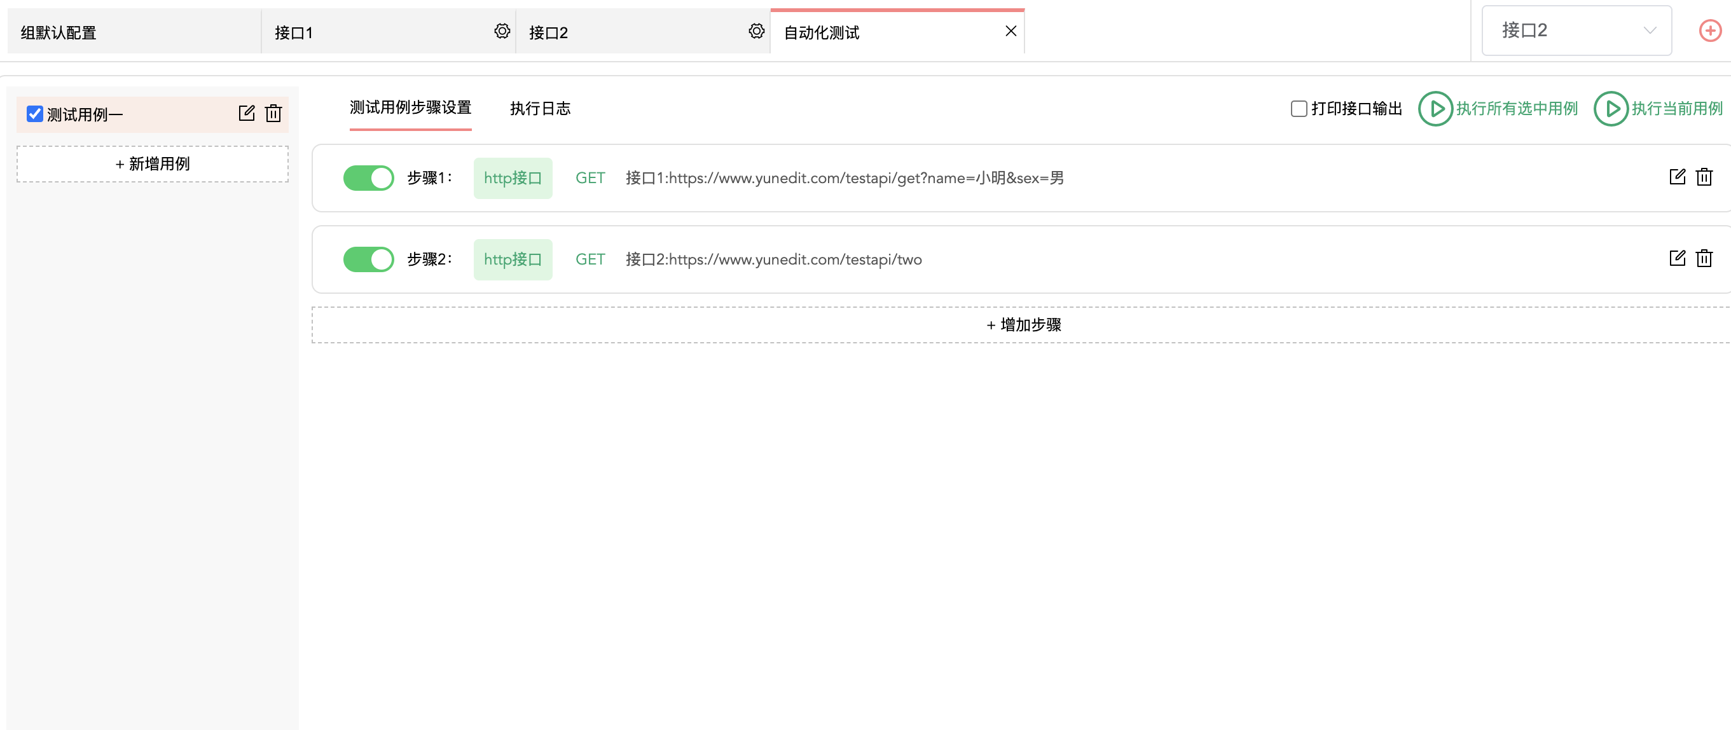Delete 步骤2 using the trash icon
This screenshot has width=1731, height=730.
point(1704,258)
